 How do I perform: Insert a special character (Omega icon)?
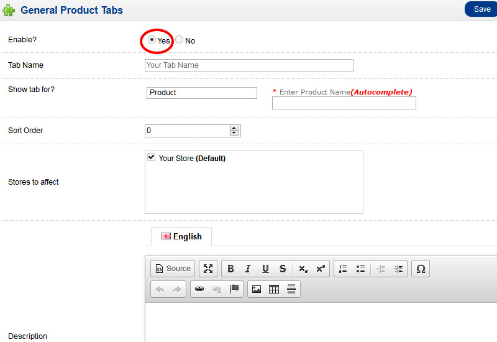tap(421, 269)
